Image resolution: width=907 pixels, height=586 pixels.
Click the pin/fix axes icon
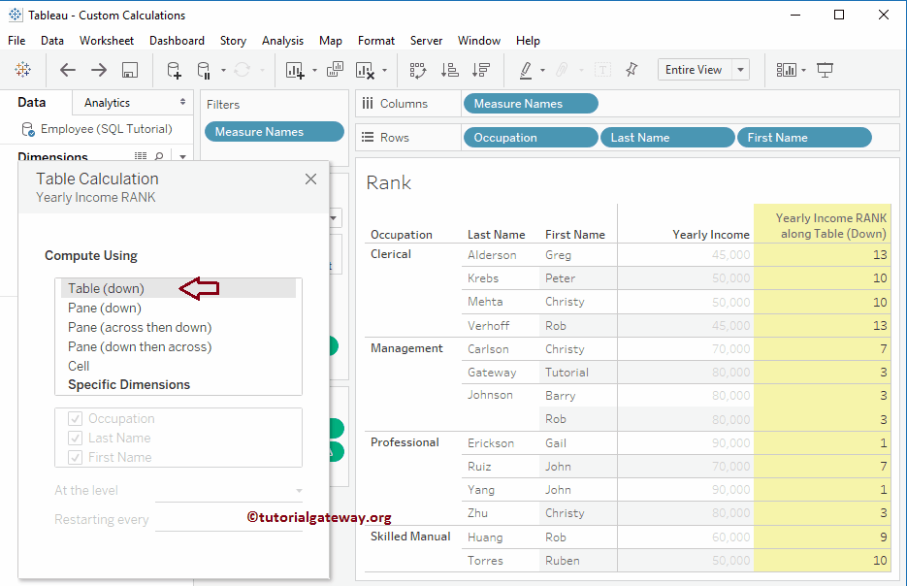click(x=632, y=70)
